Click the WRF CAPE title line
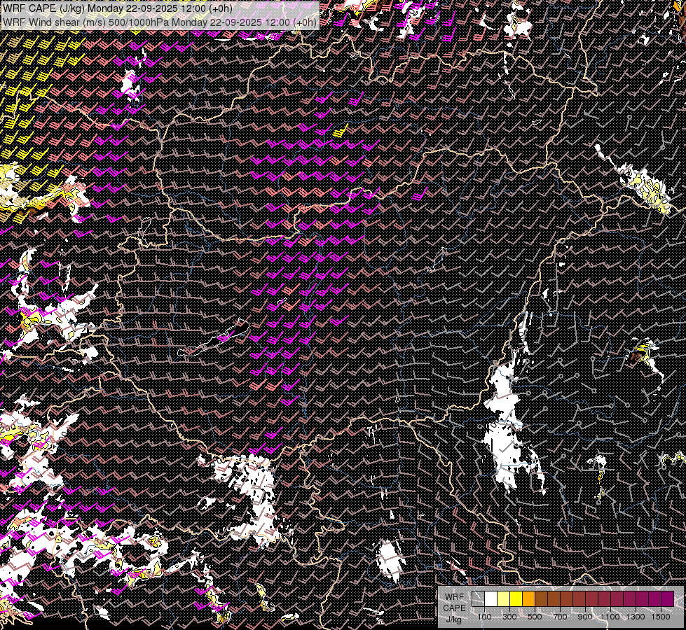The height and width of the screenshot is (630, 686). [118, 8]
